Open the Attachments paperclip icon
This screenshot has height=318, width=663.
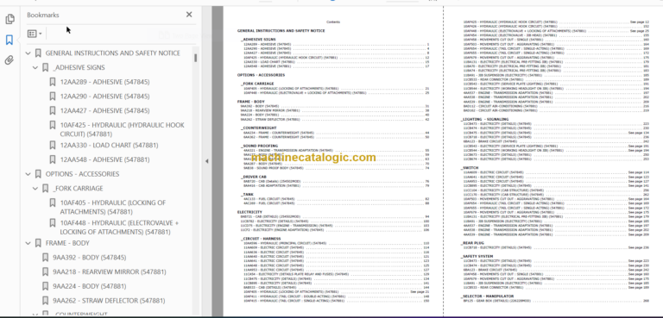[9, 60]
